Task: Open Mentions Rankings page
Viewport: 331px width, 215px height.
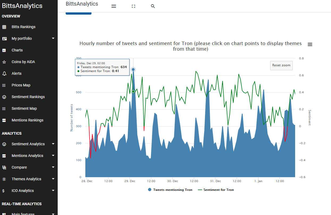Action: 27,120
